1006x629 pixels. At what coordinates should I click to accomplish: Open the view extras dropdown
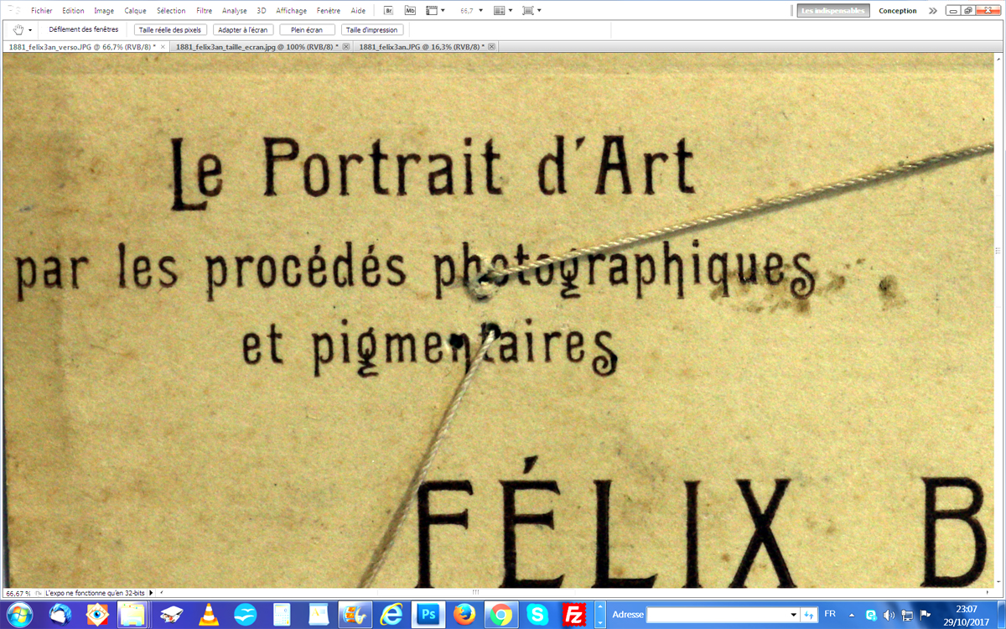tap(434, 11)
